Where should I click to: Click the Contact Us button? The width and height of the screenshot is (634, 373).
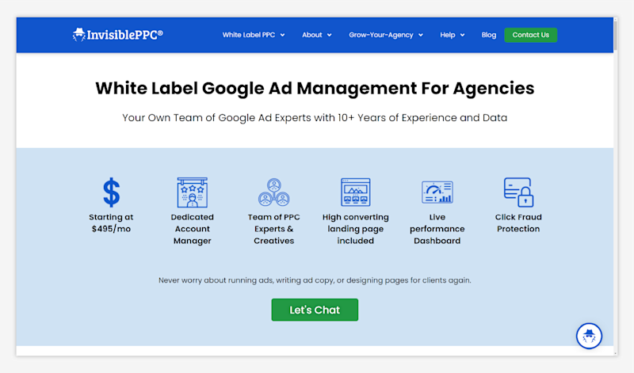[x=530, y=35]
